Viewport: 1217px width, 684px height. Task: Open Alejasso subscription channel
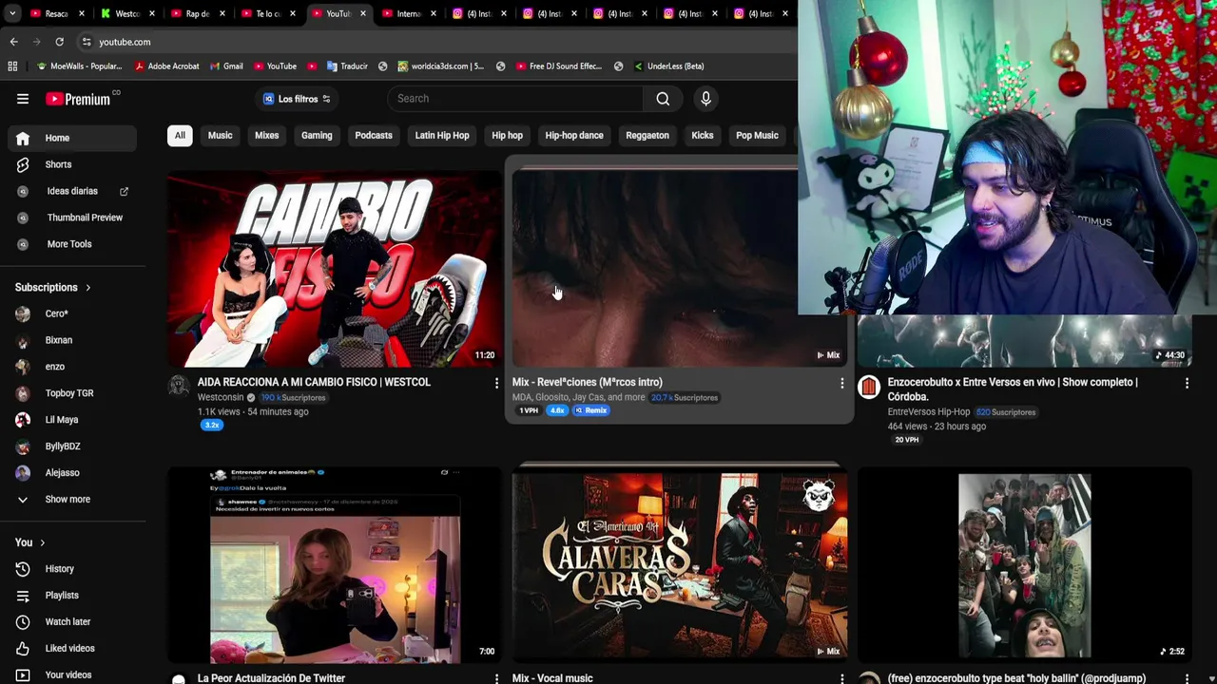point(72,473)
